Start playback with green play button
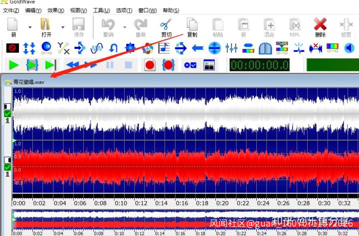Screen dimensions: 359x236 click(13, 65)
